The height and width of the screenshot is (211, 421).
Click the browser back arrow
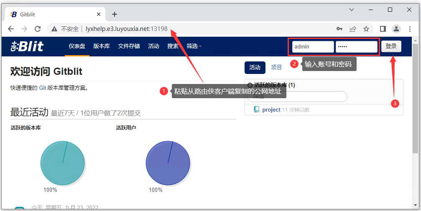11,29
